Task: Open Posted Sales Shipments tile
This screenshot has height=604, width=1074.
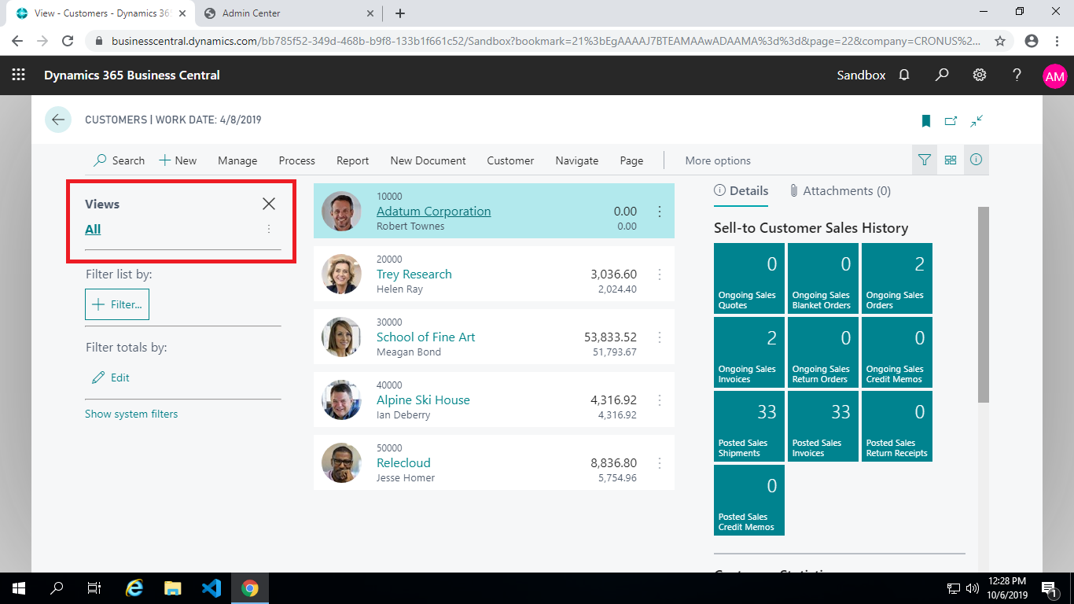Action: pyautogui.click(x=749, y=426)
